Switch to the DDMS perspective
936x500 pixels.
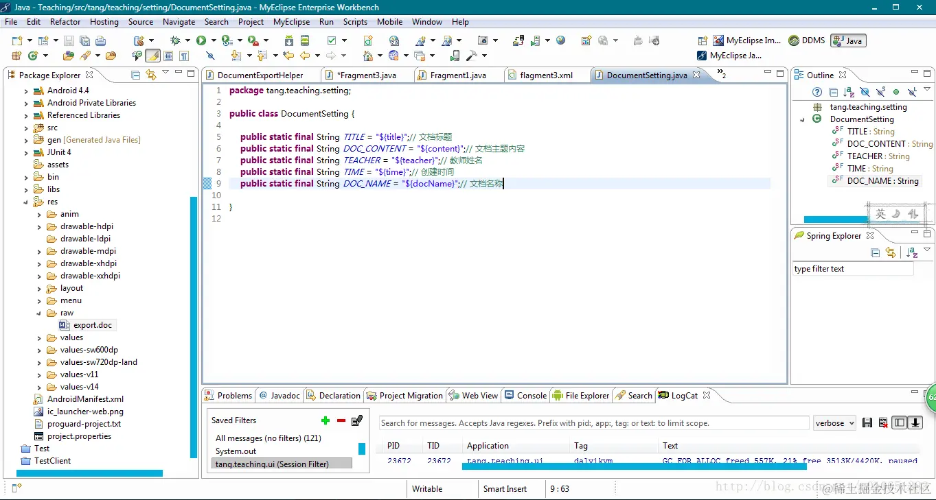click(x=807, y=40)
